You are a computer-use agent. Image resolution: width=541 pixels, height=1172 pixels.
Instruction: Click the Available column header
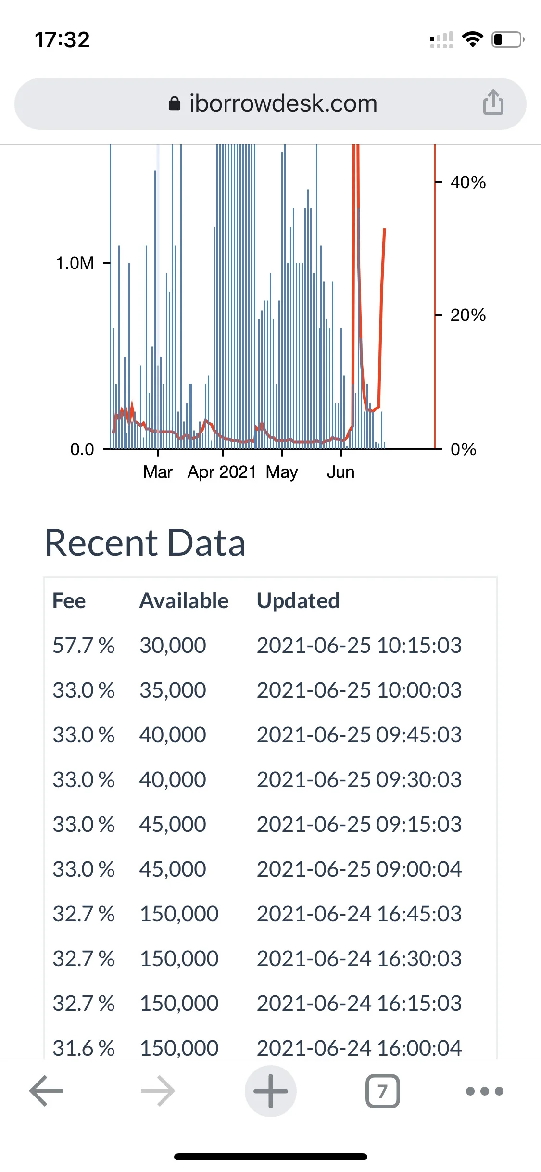[x=184, y=600]
